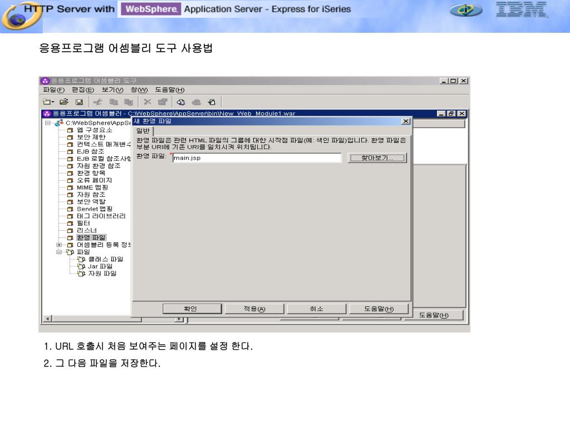Click the Save floppy disk toolbar icon

pyautogui.click(x=79, y=102)
